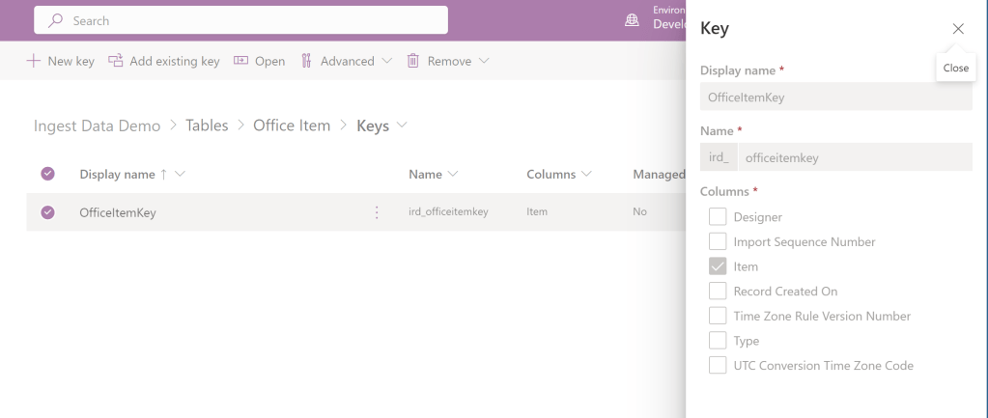
Task: Click the Remove trash can icon
Action: coord(413,61)
